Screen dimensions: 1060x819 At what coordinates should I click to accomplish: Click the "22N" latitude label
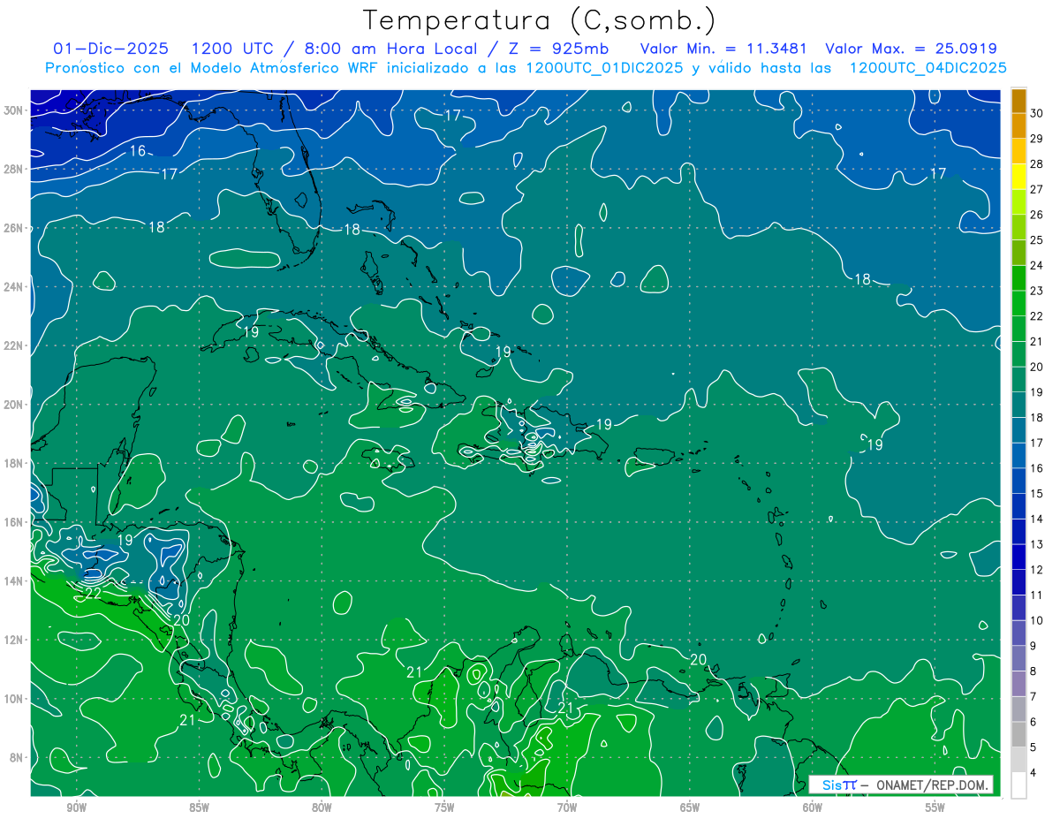click(x=13, y=345)
